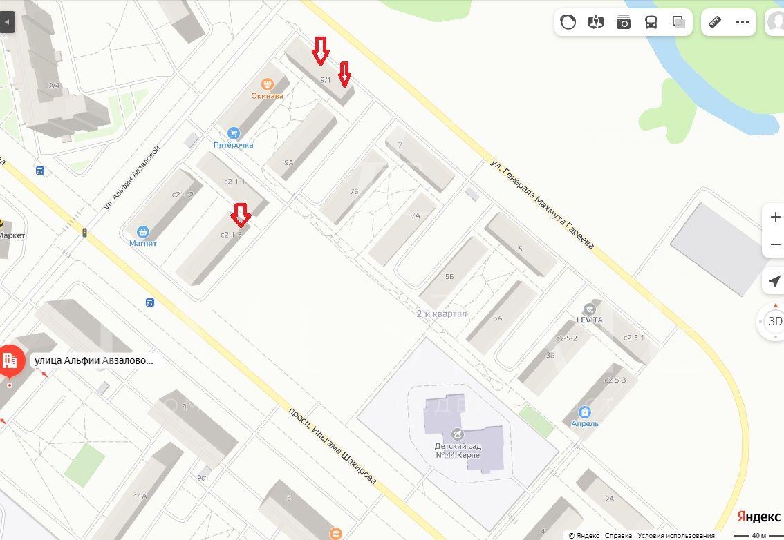Viewport: 784px width, 540px height.
Task: Open the Справка help link
Action: [618, 535]
